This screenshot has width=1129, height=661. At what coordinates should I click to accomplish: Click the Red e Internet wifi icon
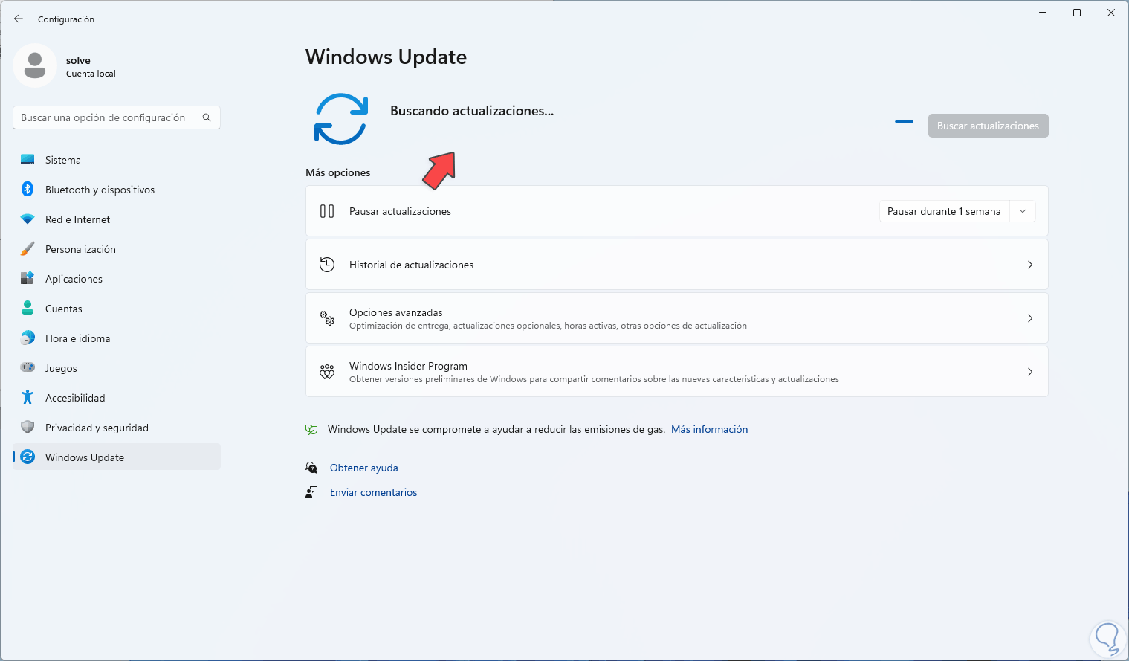point(28,219)
